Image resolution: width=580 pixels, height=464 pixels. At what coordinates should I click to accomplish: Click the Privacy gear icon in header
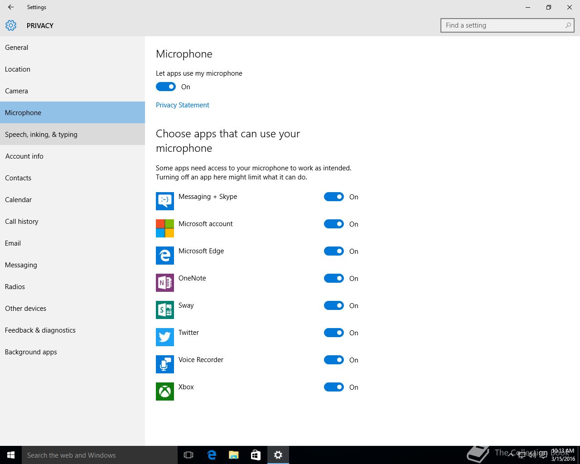click(11, 25)
